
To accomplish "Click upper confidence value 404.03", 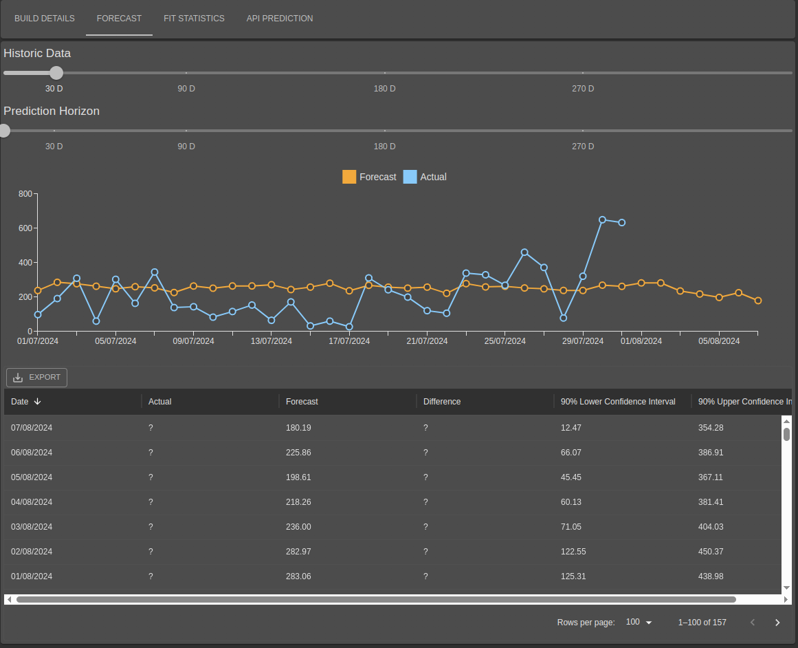I will point(711,527).
